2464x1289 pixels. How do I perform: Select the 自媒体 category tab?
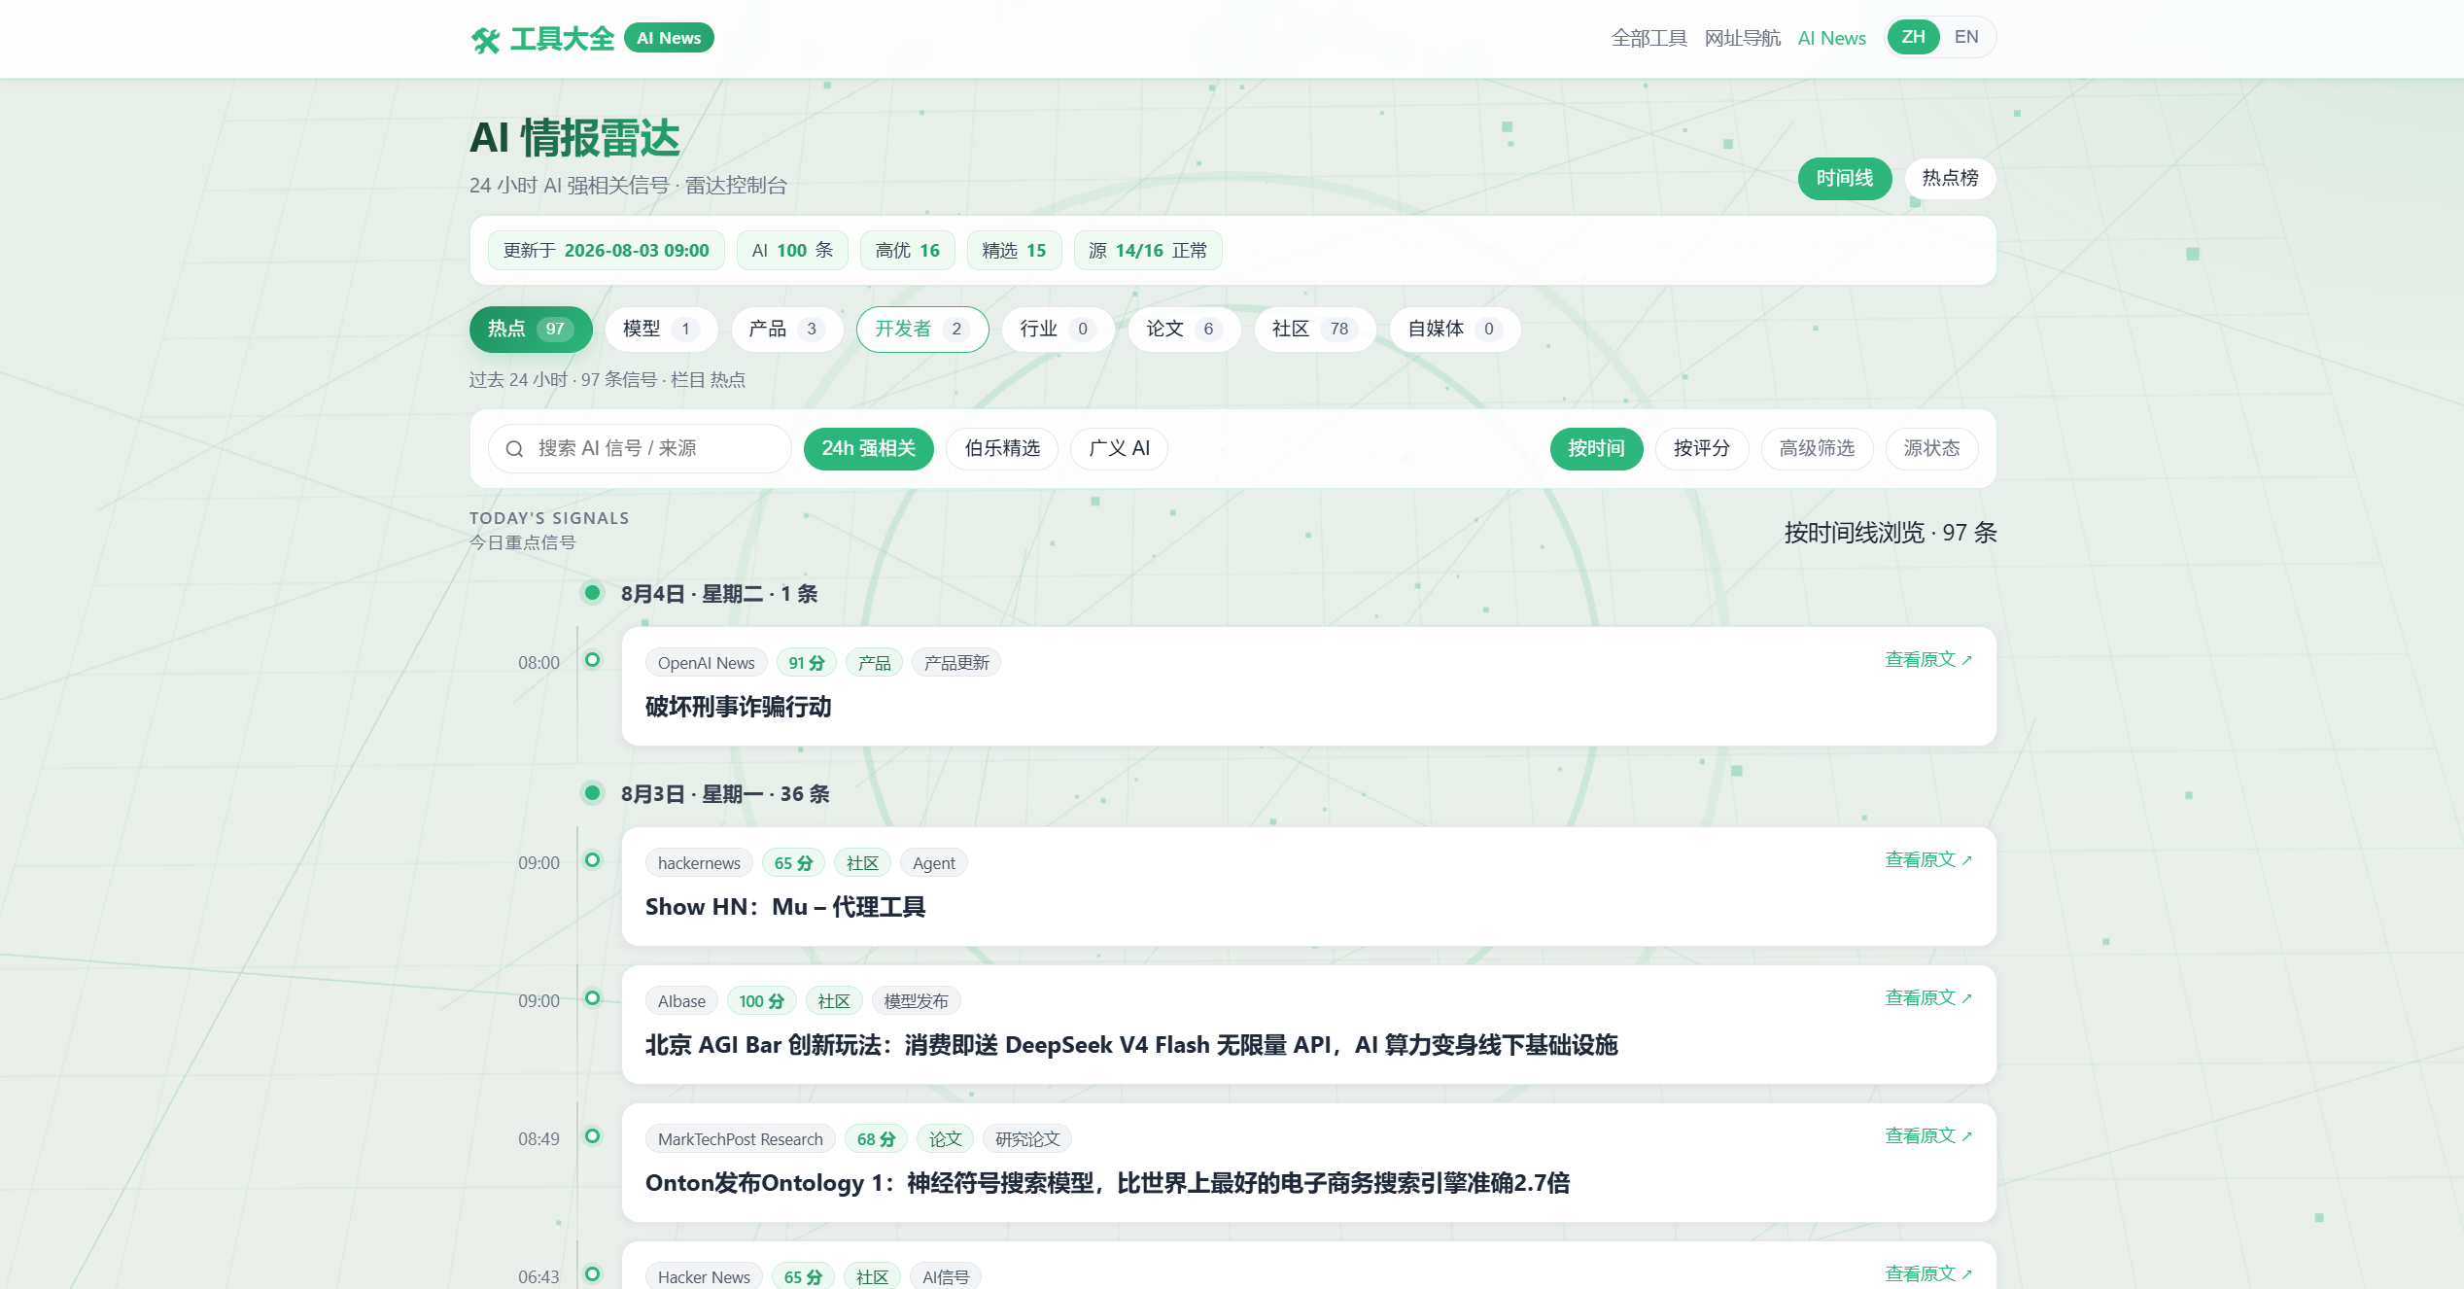1455,330
